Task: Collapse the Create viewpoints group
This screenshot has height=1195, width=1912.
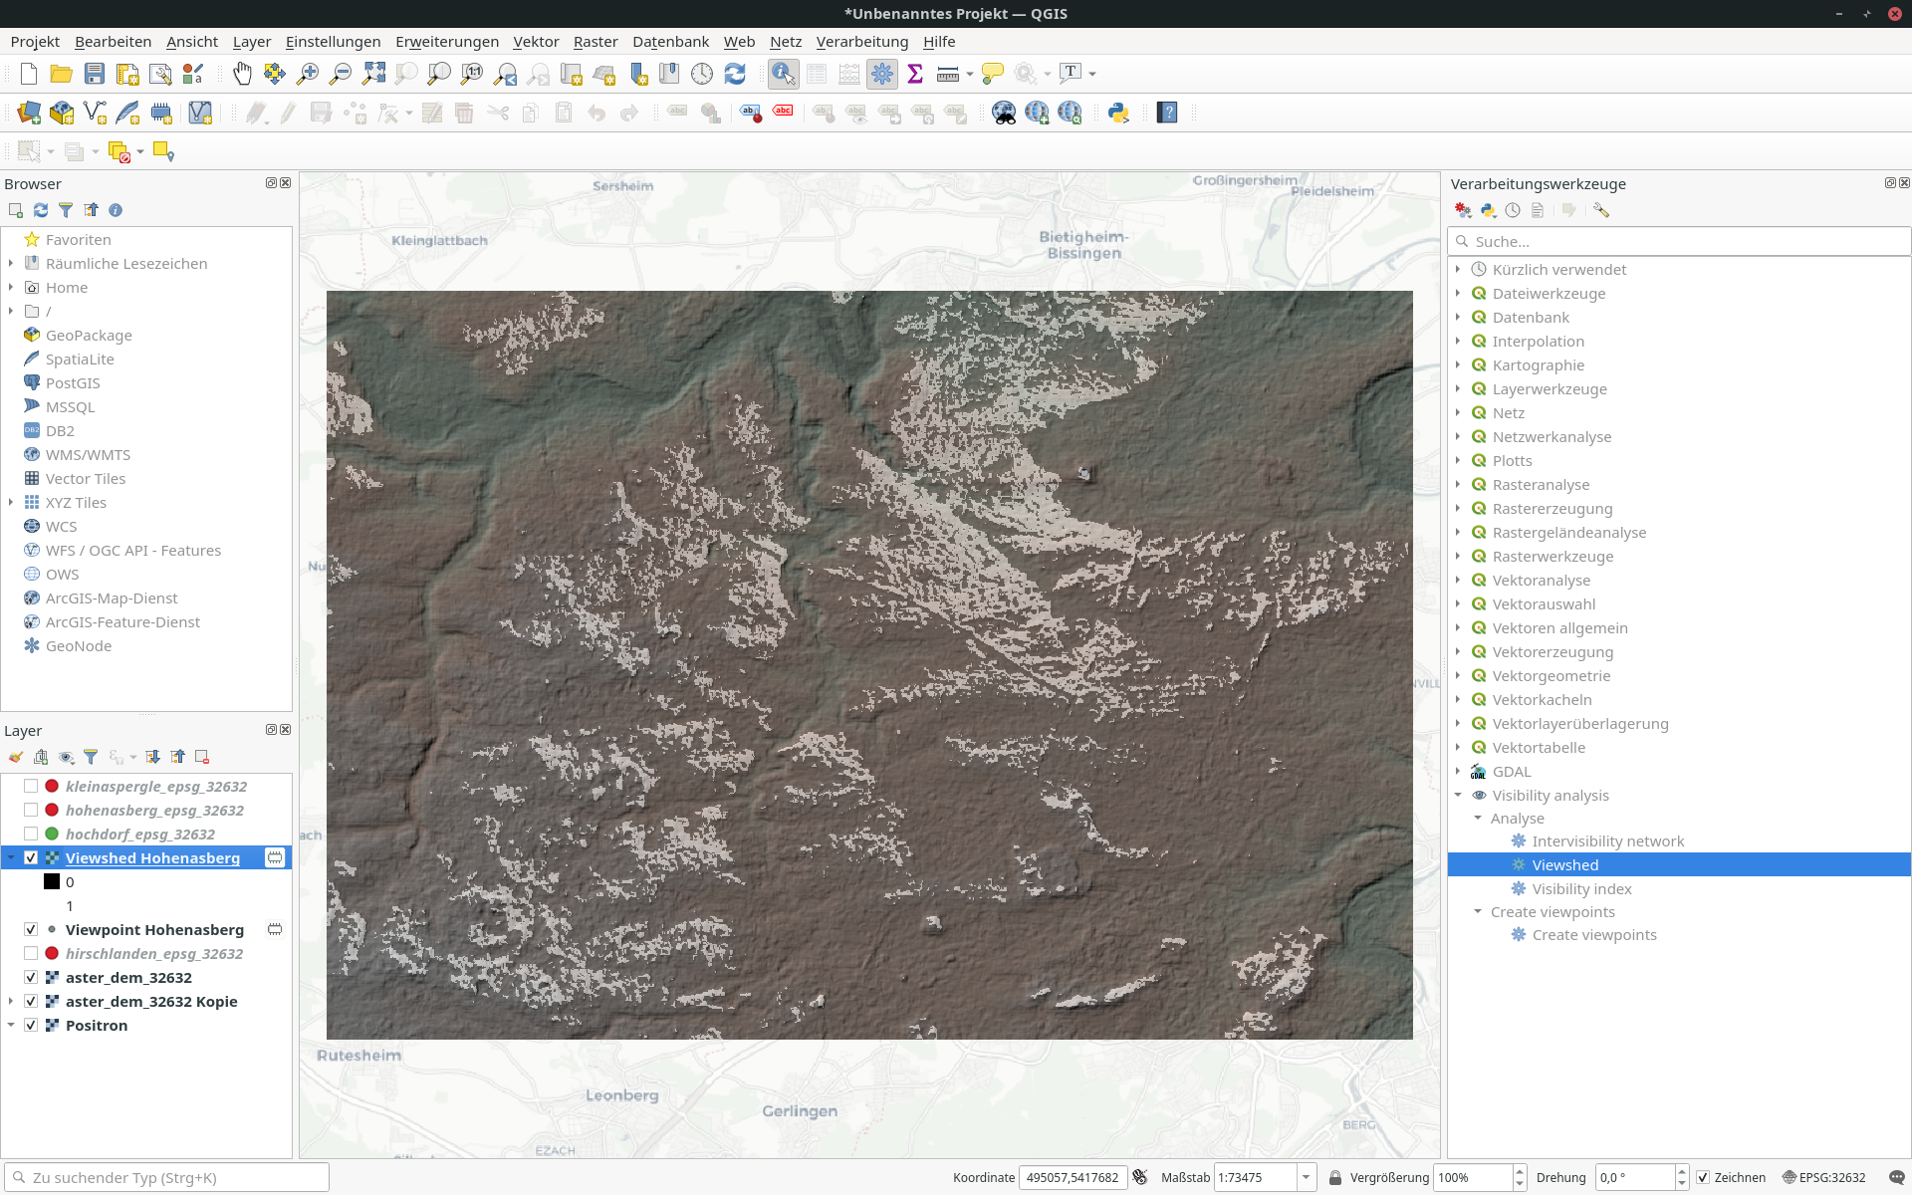Action: pyautogui.click(x=1478, y=911)
